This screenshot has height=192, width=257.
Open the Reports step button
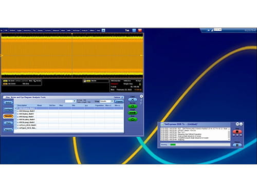coord(8,130)
